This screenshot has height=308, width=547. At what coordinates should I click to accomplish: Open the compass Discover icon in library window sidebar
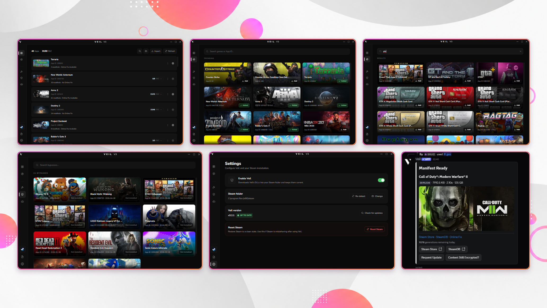click(22, 60)
